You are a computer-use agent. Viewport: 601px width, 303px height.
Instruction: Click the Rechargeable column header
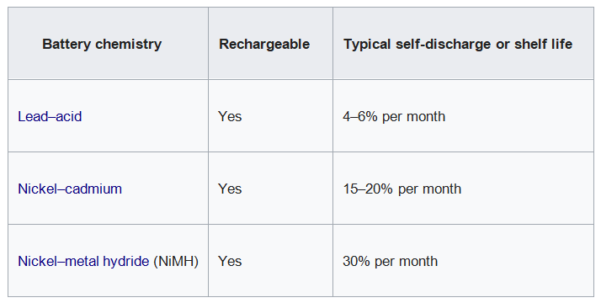tap(264, 44)
